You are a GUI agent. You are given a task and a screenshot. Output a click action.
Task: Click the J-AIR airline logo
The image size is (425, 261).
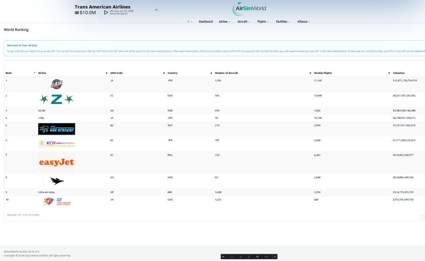tap(57, 84)
